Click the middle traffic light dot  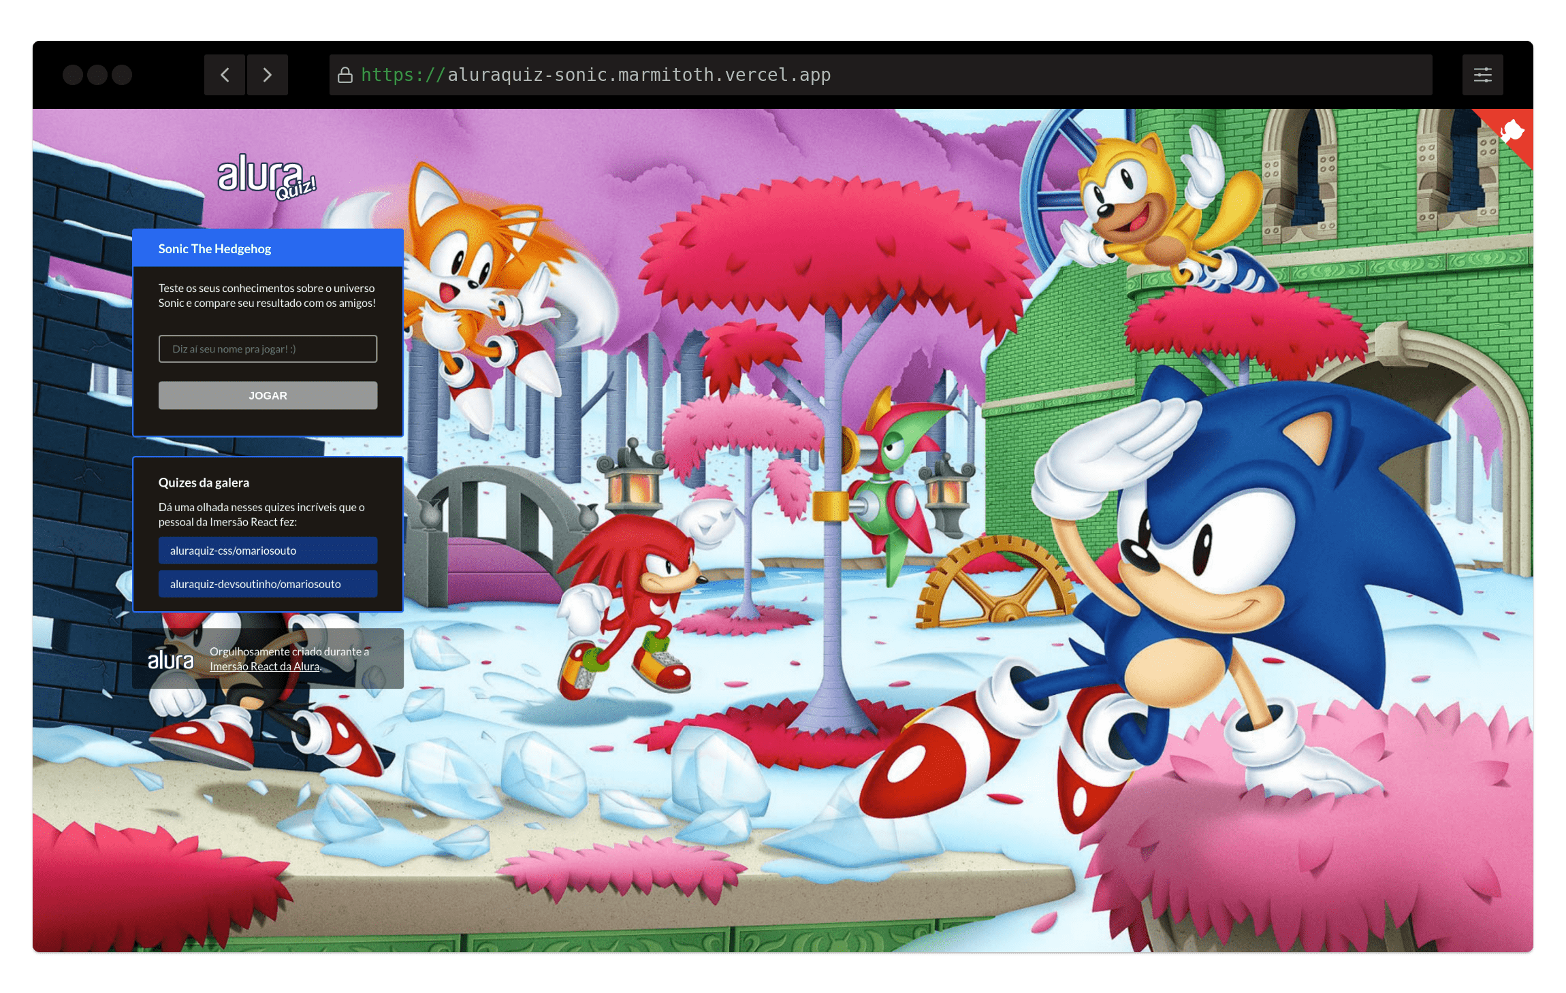pos(97,75)
